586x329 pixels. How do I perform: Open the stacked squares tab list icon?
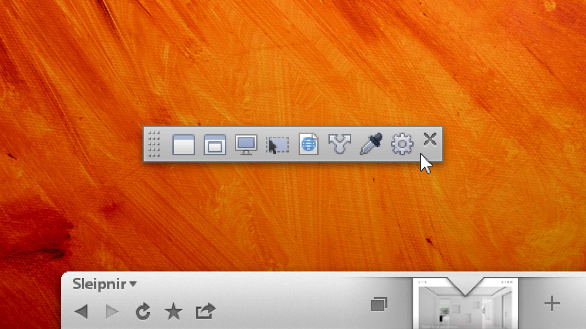coord(379,304)
